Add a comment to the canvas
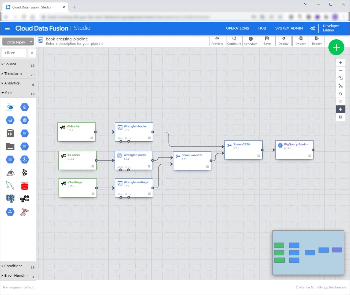The height and width of the screenshot is (295, 350). (341, 117)
